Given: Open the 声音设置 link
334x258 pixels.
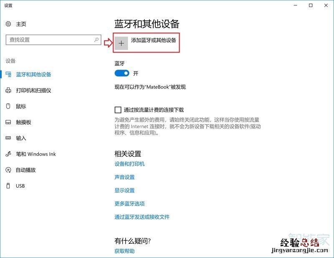Looking at the screenshot, I should coord(124,177).
